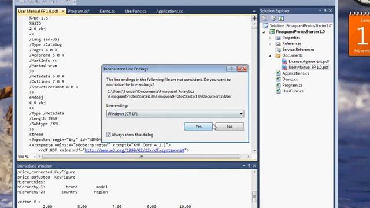Select Solution 'FinaquantProtosStarter1.0' node
The height and width of the screenshot is (208, 370).
(301, 25)
